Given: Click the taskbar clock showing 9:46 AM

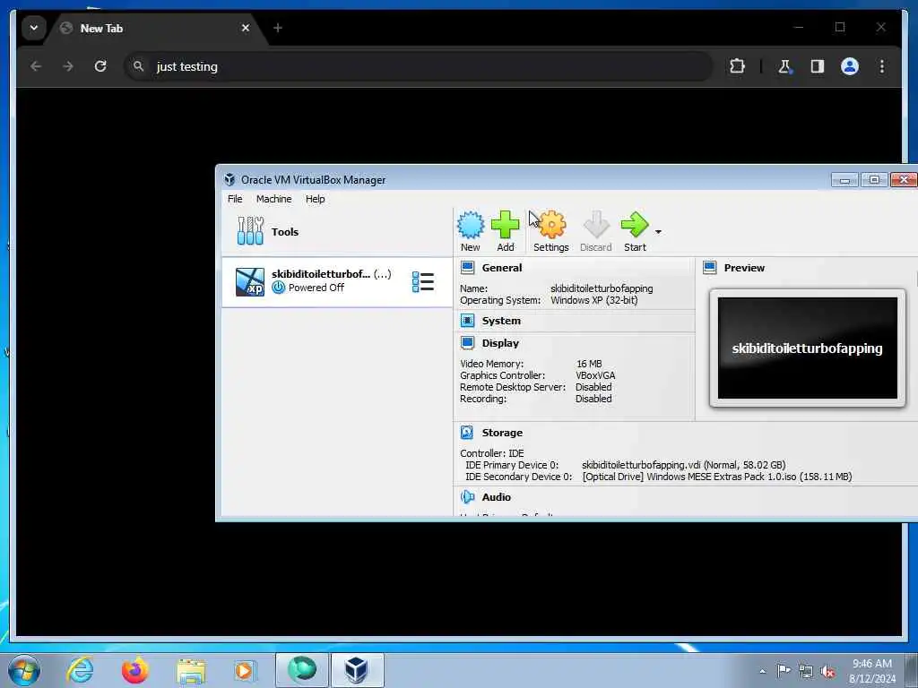Looking at the screenshot, I should click(x=872, y=671).
